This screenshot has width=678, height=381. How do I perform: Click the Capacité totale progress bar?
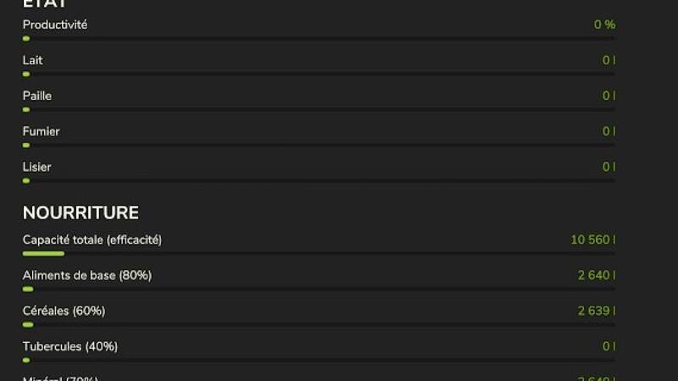click(x=319, y=253)
